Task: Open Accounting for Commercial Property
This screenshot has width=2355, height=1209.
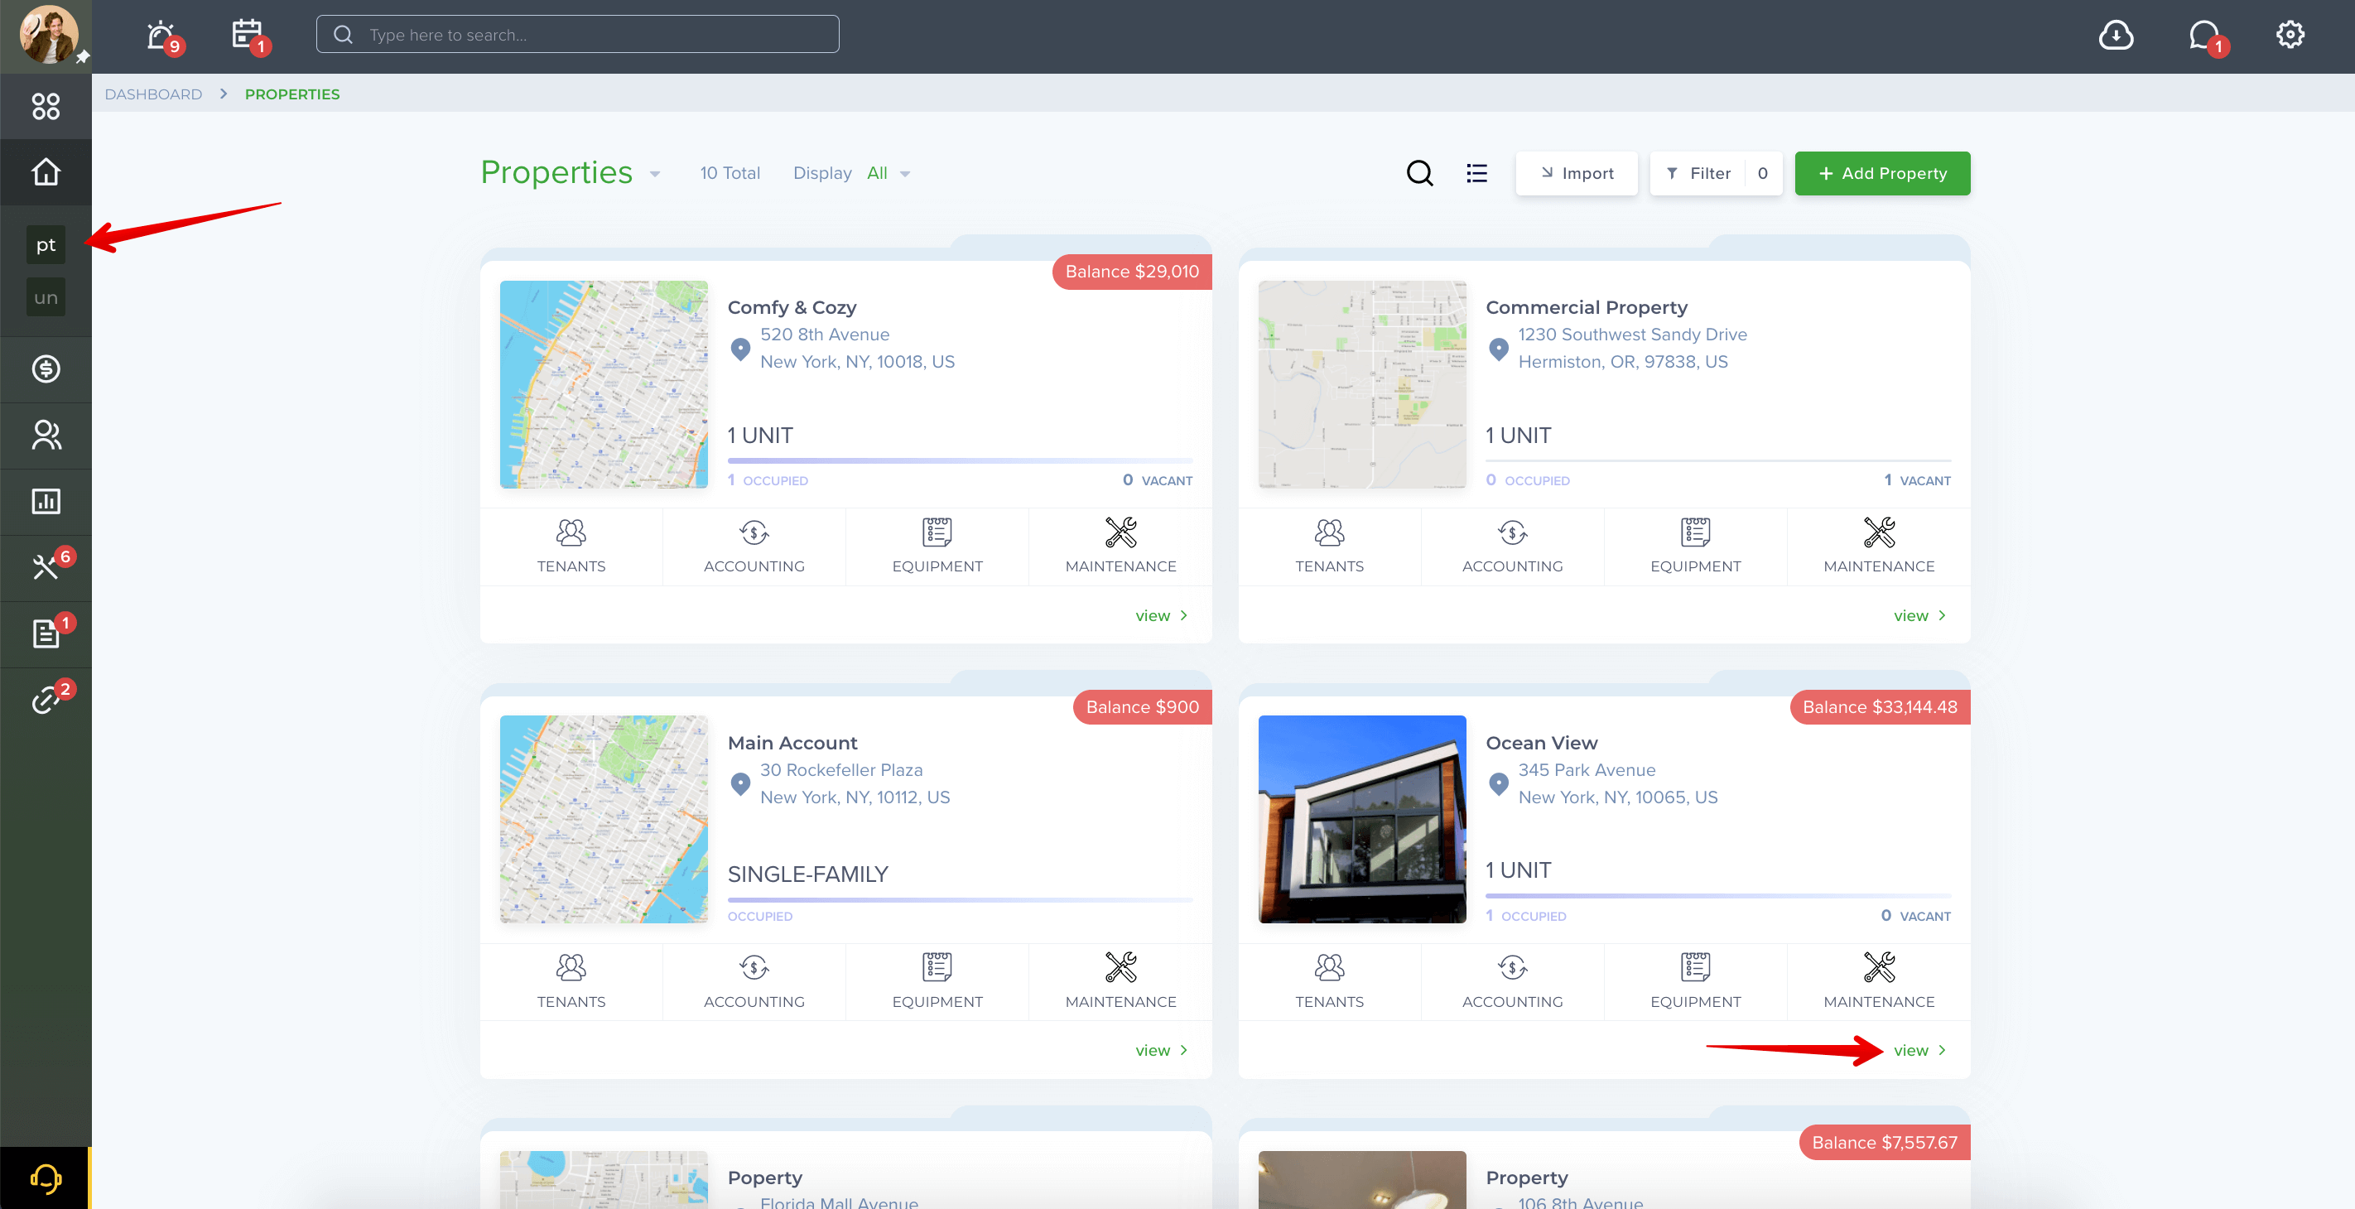Action: (x=1512, y=546)
